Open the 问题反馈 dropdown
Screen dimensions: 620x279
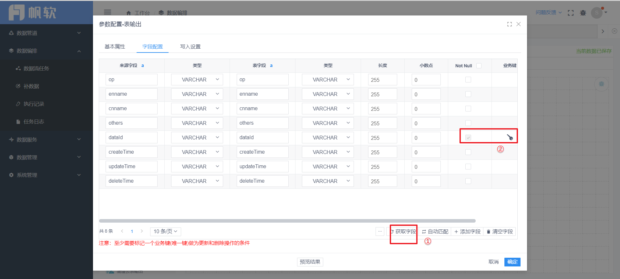click(x=549, y=12)
